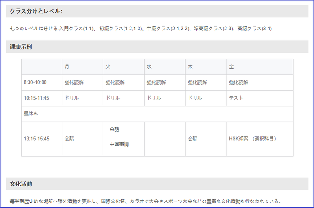Click 強化読解 in the 木 column
Screen dimensions: 314x208
click(197, 82)
